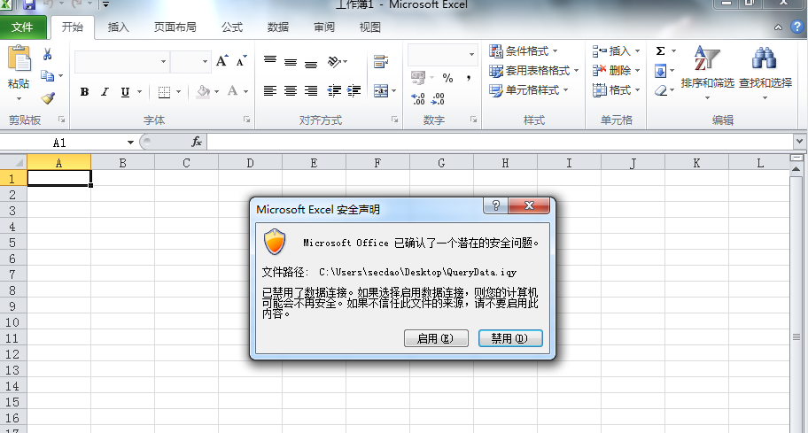Click the 禁用 button in dialog

click(510, 338)
